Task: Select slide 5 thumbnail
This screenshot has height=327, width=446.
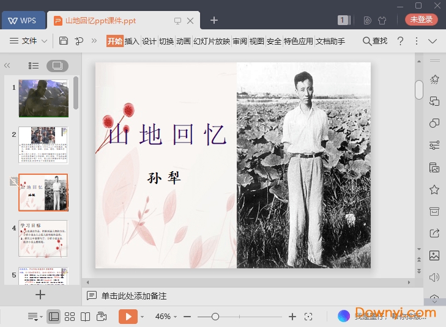Action: pos(43,276)
